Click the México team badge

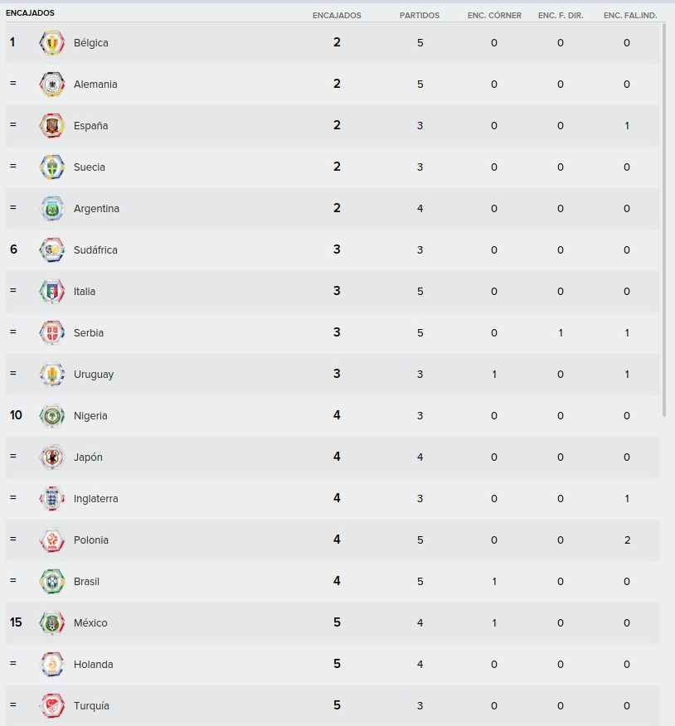point(51,622)
